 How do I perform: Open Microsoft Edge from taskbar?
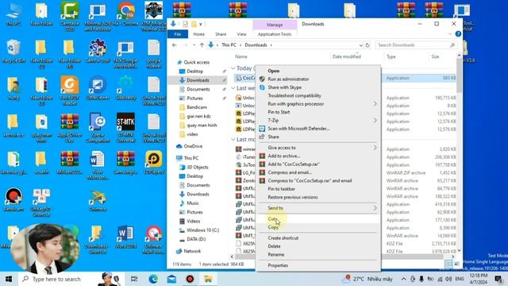(x=153, y=279)
